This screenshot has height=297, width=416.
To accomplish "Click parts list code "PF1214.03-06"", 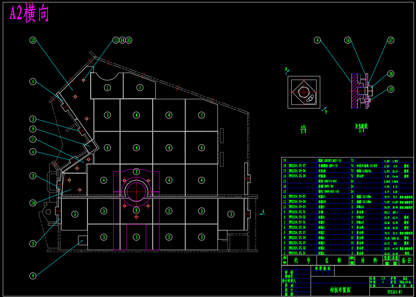I will (x=297, y=171).
